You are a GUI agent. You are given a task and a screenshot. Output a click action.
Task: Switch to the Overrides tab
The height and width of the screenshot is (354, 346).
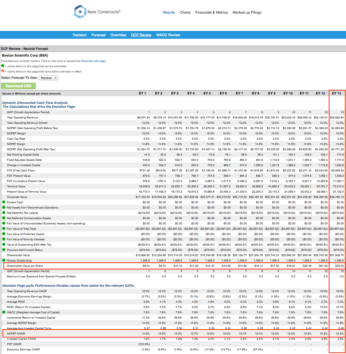[118, 35]
